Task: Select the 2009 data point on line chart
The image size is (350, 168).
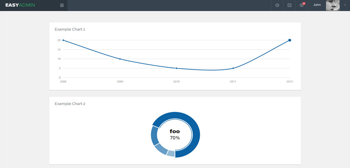Action: pyautogui.click(x=120, y=59)
